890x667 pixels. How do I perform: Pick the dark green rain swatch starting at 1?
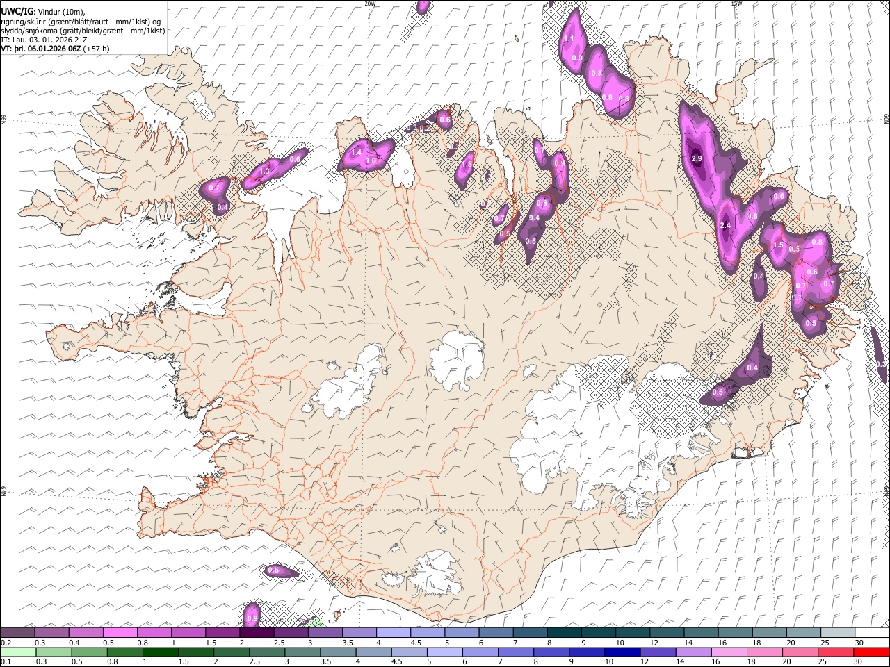click(x=160, y=652)
